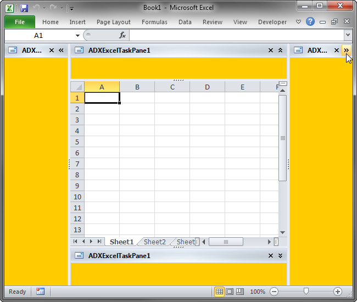Screen dimensions: 357x302
Task: Switch to the Home ribbon tab
Action: [x=51, y=22]
